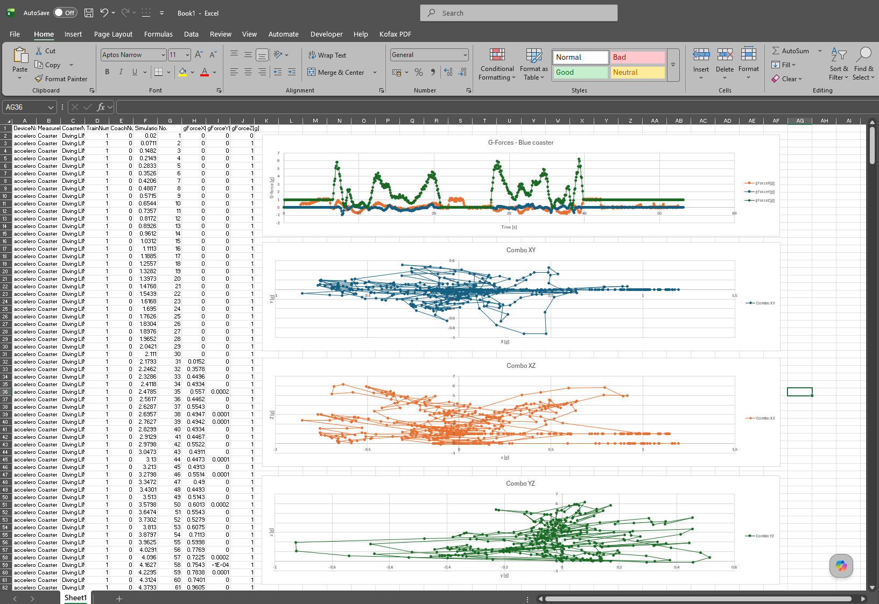Apply the red font color
This screenshot has width=879, height=604.
pyautogui.click(x=205, y=72)
